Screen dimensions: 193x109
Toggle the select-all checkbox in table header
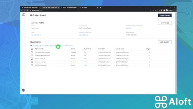(32, 49)
